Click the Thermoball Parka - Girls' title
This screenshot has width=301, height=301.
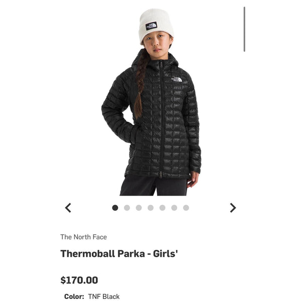119,253
